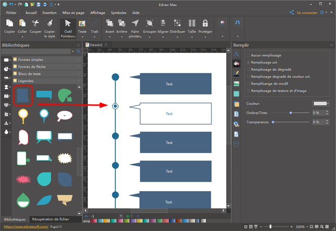Open the Insertion ribbon tab

click(x=49, y=13)
